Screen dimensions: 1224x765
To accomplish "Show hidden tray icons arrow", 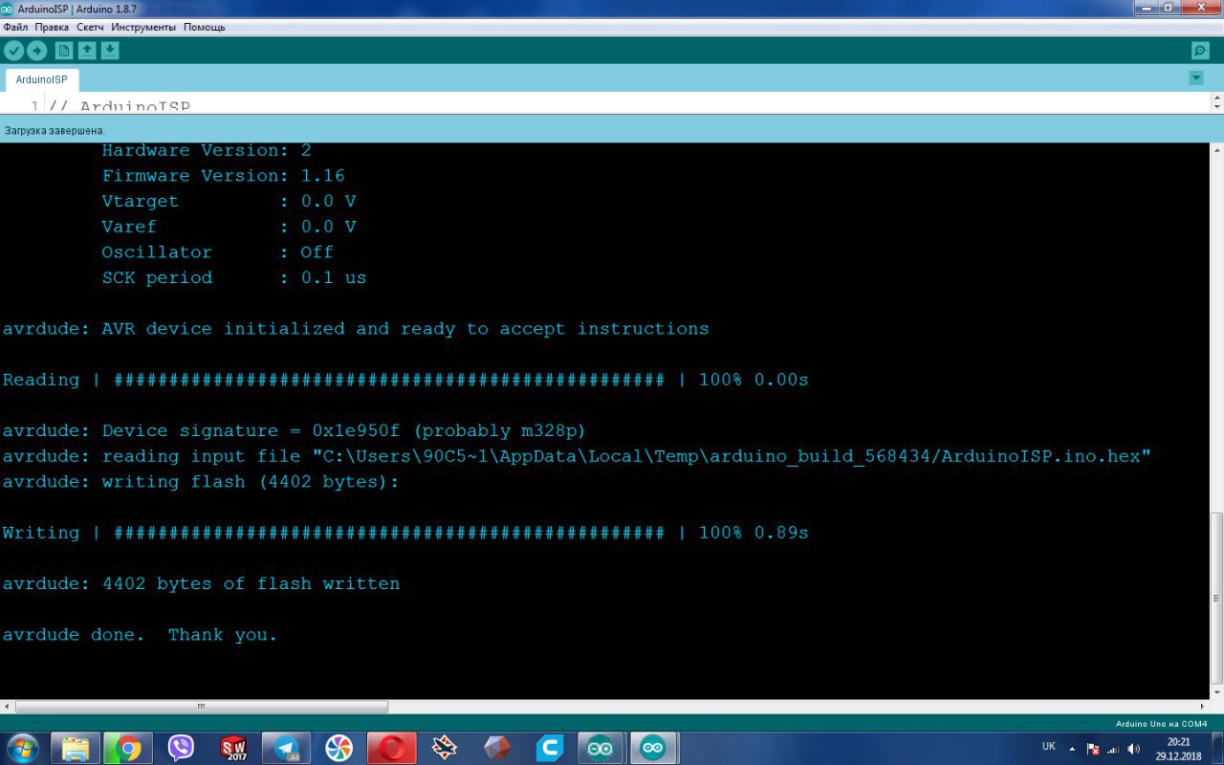I will point(1072,749).
